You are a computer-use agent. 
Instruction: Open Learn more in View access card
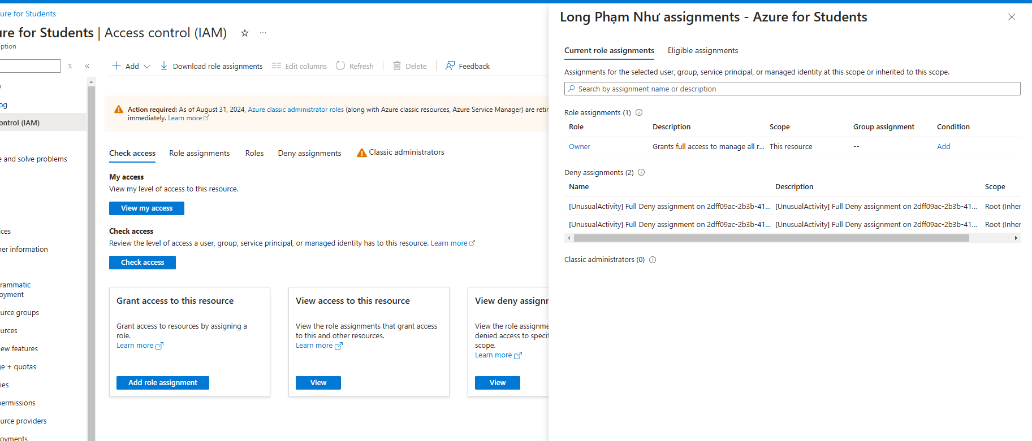[x=319, y=346]
